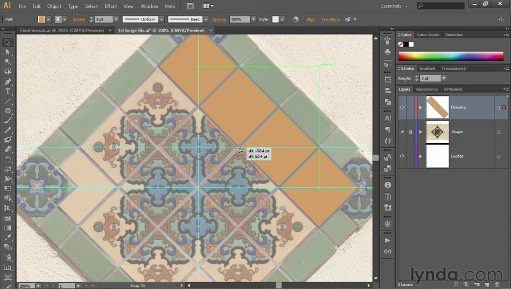This screenshot has height=289, width=511.
Task: Open the Character panel icon
Action: (387, 118)
